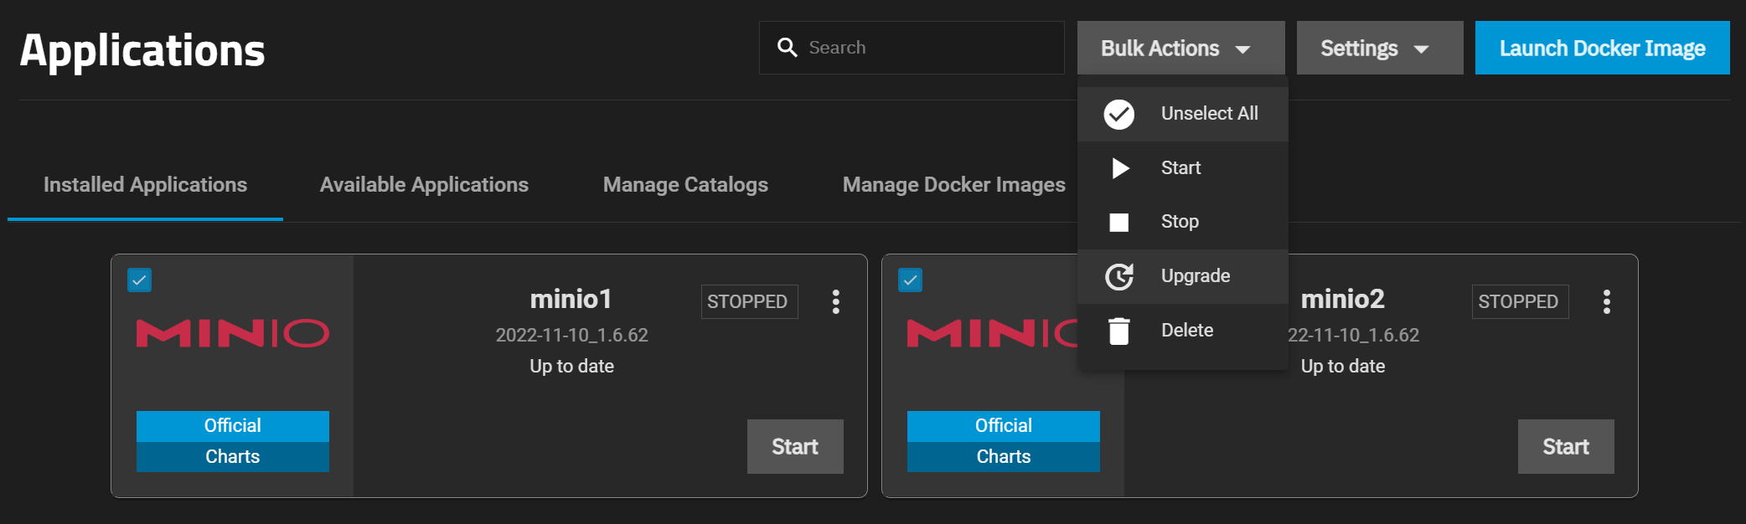
Task: Click the MinIO logo on minio1 card
Action: point(232,333)
